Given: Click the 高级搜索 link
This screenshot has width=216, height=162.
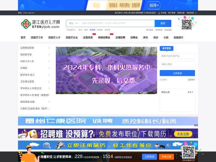Looking at the screenshot, I should (x=168, y=30).
